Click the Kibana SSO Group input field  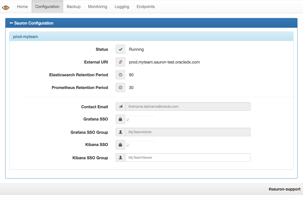(x=187, y=158)
